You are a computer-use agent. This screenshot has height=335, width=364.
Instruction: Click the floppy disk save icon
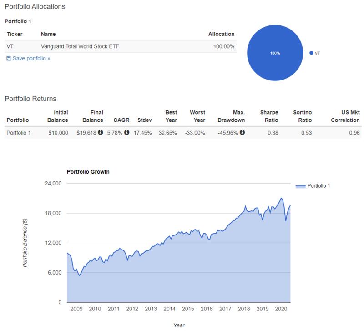[x=8, y=59]
